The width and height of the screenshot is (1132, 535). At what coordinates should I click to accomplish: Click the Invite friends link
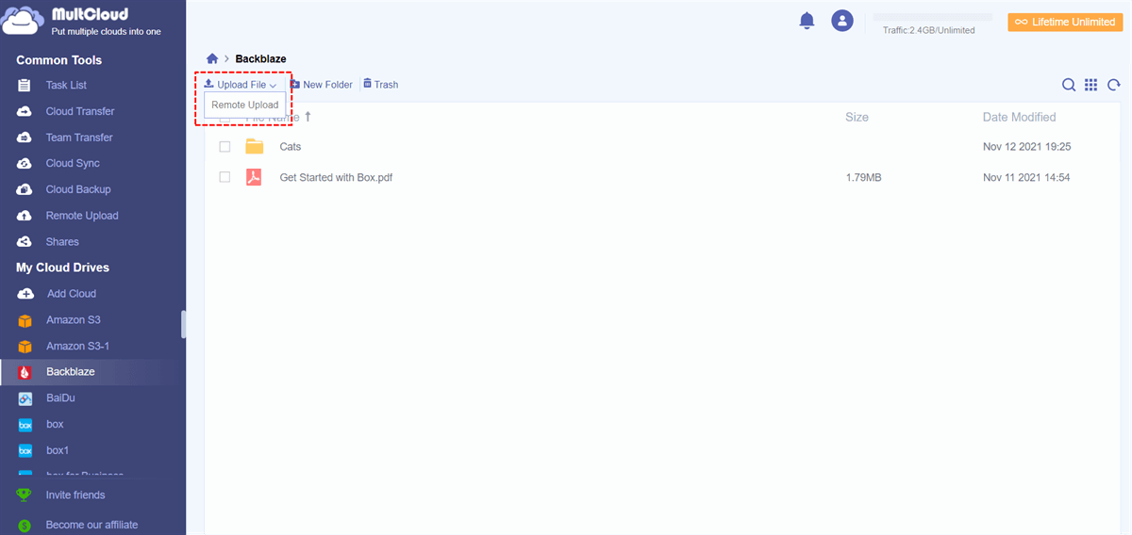coord(75,495)
